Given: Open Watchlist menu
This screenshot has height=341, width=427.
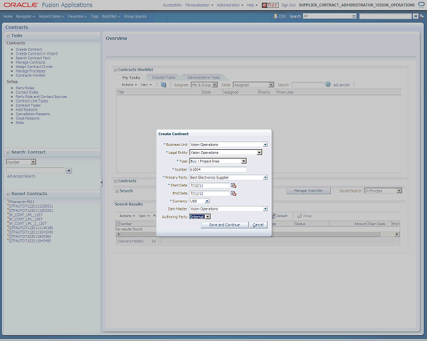Looking at the screenshot, I should [x=111, y=17].
